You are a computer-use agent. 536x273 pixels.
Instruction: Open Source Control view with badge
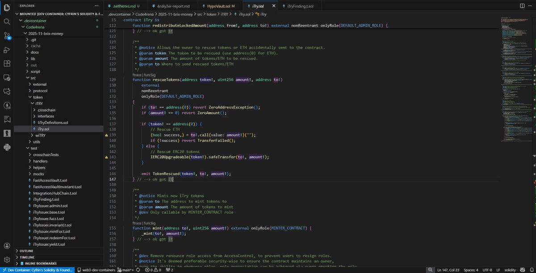(7, 36)
